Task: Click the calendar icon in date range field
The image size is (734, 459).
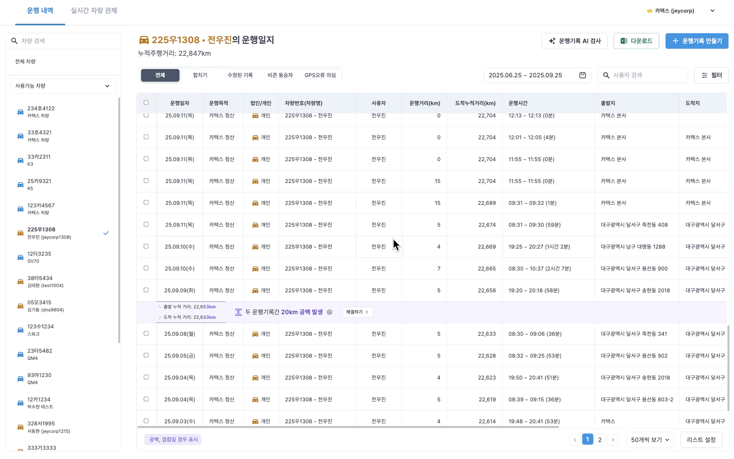Action: tap(582, 75)
